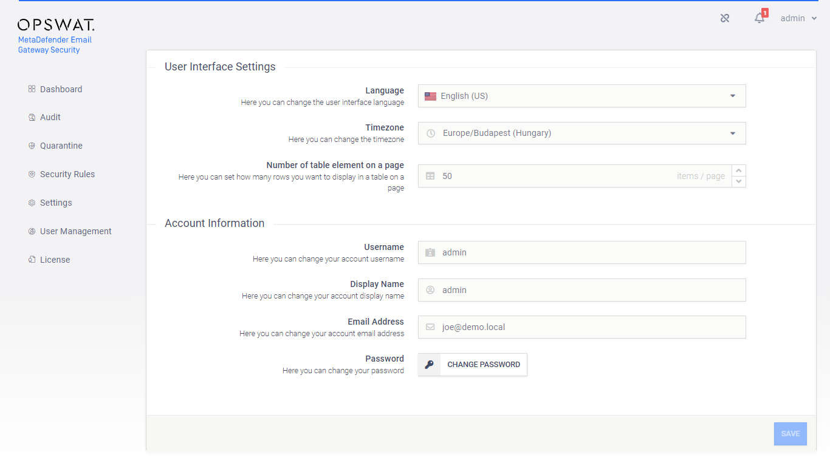
Task: Click the ID badge icon in Username
Action: tap(430, 252)
